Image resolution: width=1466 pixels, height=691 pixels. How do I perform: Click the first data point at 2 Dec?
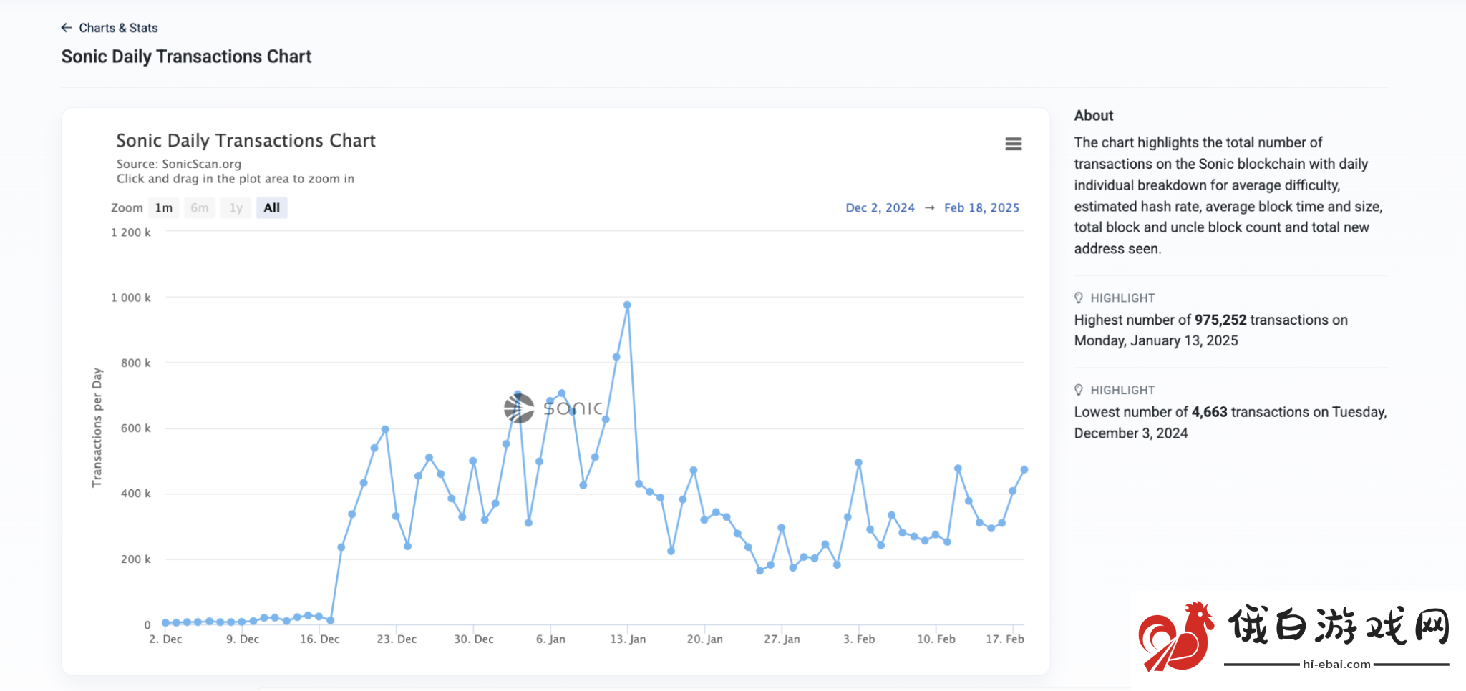(165, 623)
